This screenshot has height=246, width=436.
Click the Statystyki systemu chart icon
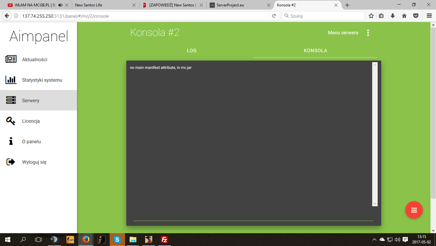click(x=11, y=80)
